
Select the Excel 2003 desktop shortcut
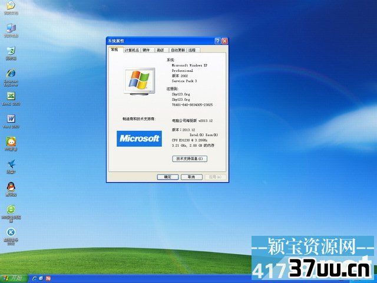click(x=11, y=98)
